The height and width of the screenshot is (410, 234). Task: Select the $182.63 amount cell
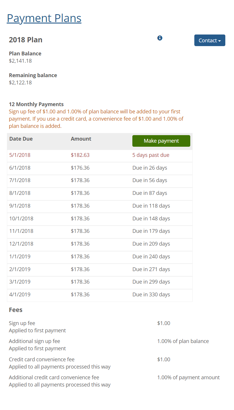coord(80,155)
